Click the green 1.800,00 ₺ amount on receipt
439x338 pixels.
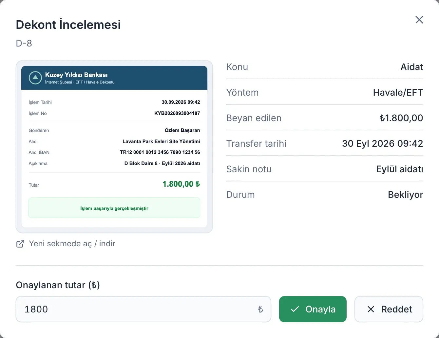coord(181,184)
